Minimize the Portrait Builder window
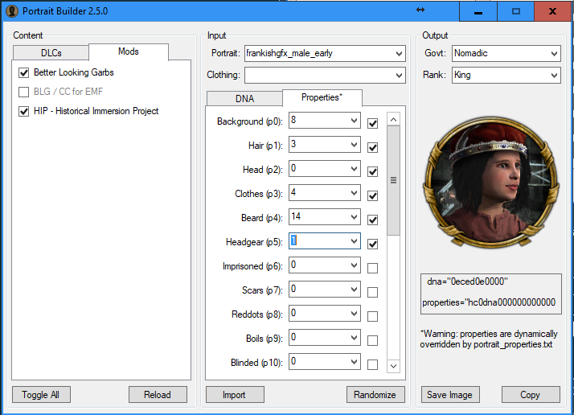Viewport: 574px width, 415px height. 478,11
